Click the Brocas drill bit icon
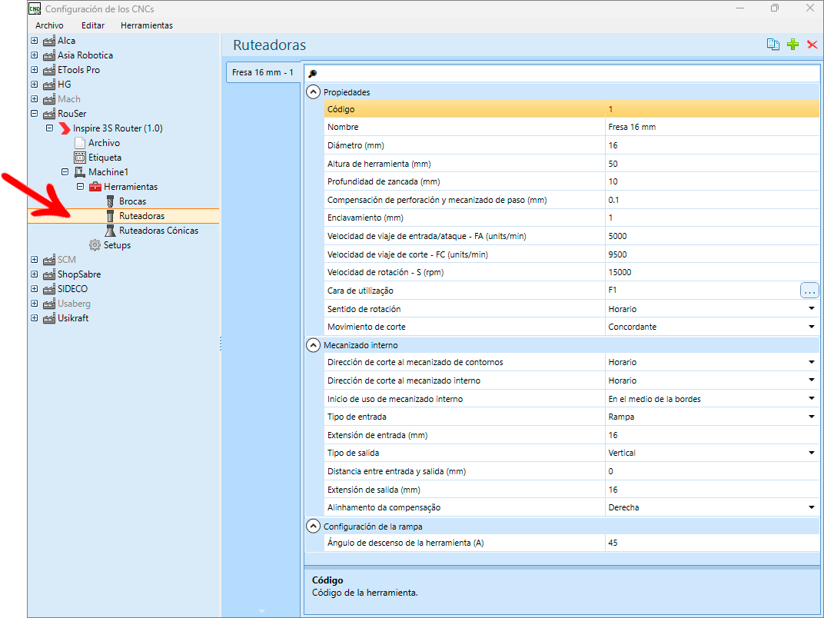This screenshot has height=618, width=824. click(111, 201)
